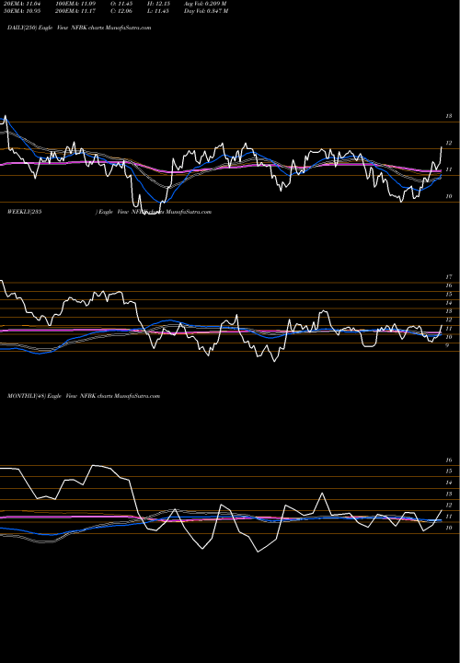Click the 10 price label on monthly chart
The image size is (460, 663).
point(449,528)
